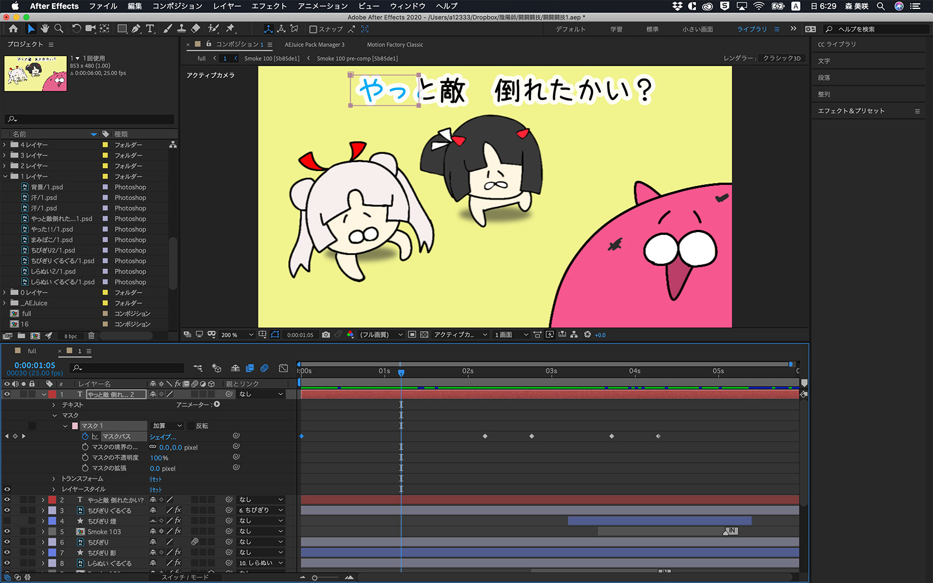Expand the テキスト property group

point(54,405)
